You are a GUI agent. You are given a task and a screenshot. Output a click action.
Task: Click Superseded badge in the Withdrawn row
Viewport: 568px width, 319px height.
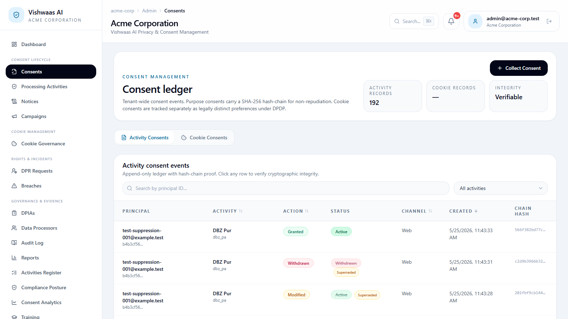tap(346, 272)
